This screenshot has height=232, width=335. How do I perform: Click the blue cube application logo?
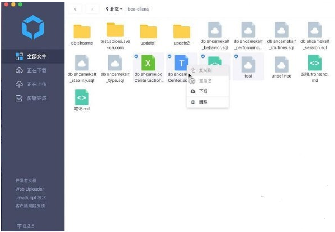(x=33, y=27)
